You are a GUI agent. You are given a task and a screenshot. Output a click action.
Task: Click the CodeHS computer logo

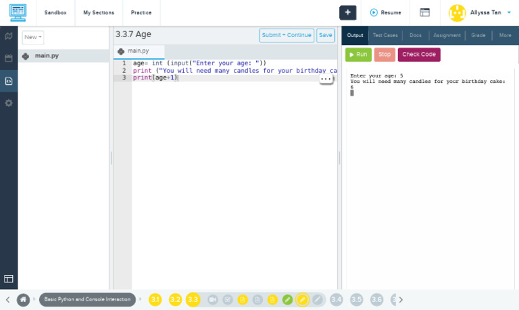18,12
